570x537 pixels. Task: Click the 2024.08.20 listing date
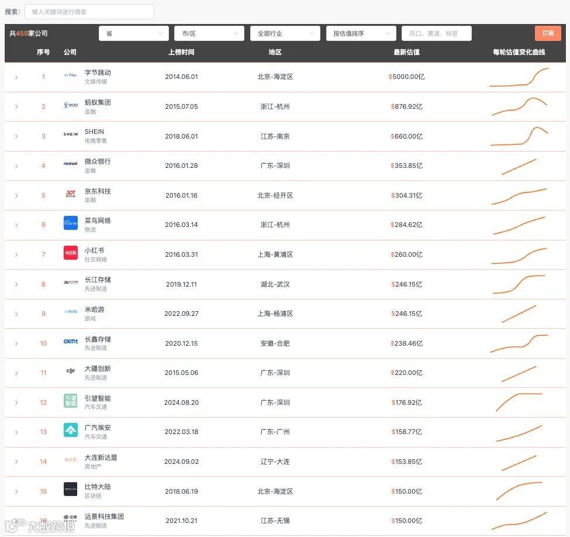pyautogui.click(x=181, y=402)
